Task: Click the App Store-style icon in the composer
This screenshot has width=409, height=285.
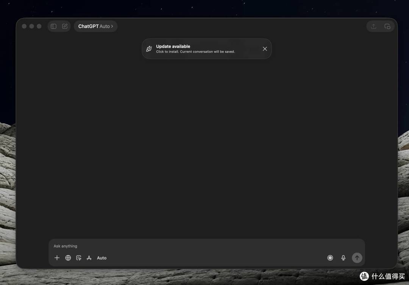Action: point(89,258)
